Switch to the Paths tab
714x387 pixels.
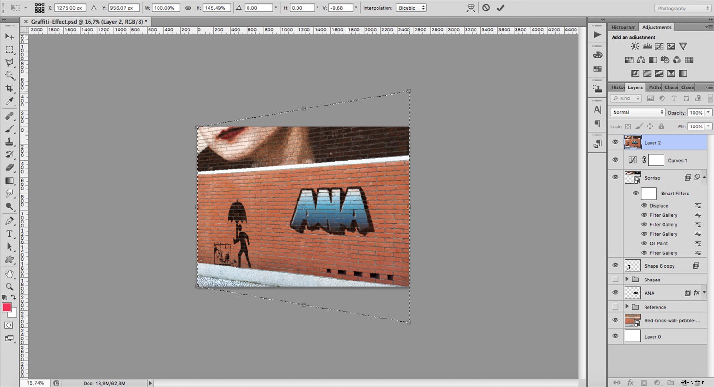tap(654, 87)
